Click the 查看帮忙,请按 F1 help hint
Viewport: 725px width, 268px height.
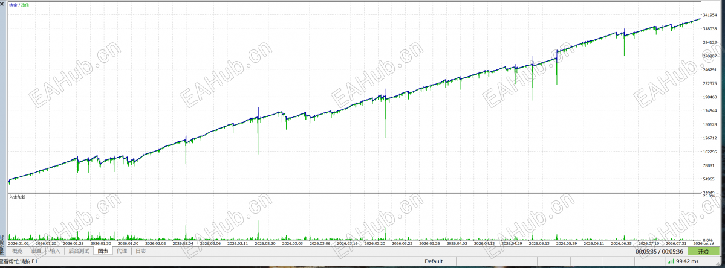[18, 261]
